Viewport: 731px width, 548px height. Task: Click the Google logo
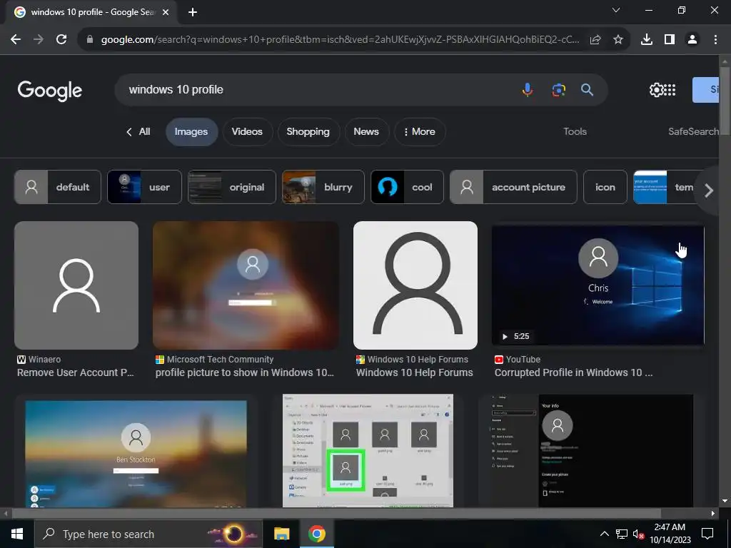coord(50,91)
